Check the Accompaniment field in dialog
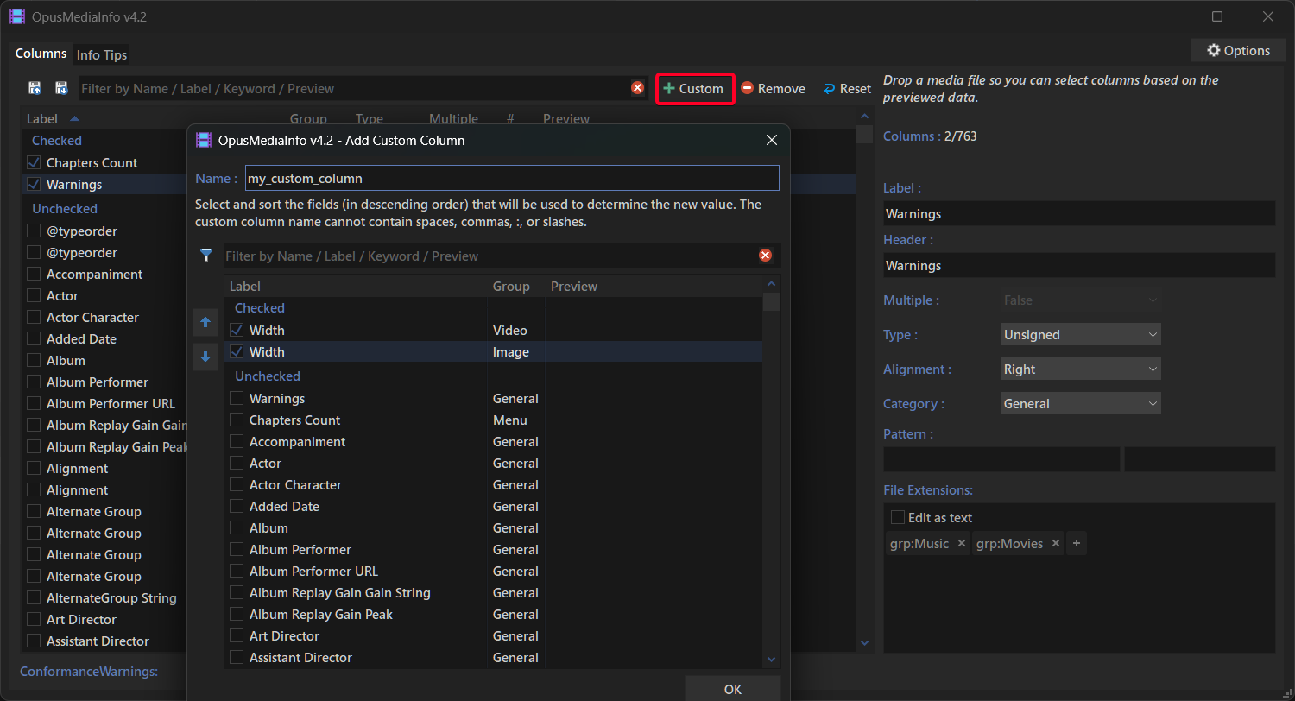1295x701 pixels. 237,442
